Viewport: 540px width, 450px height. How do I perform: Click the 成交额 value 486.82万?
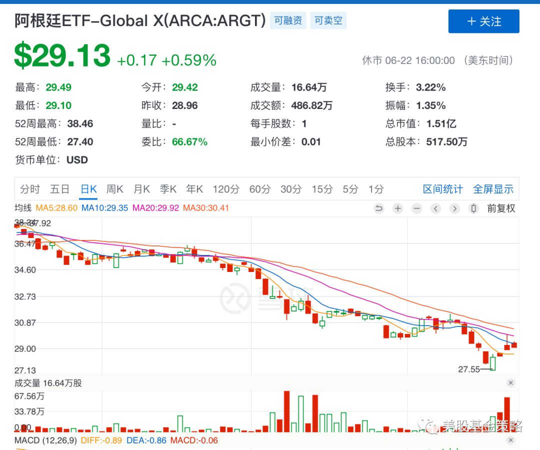click(311, 105)
